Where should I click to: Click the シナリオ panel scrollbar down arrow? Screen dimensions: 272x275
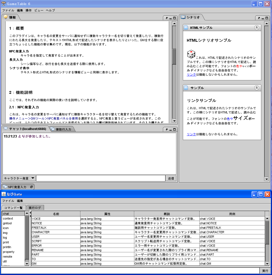click(266, 179)
